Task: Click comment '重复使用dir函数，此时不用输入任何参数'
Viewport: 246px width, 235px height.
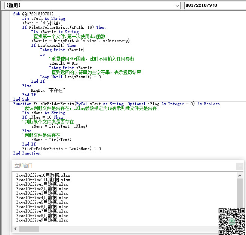Action: point(92,59)
